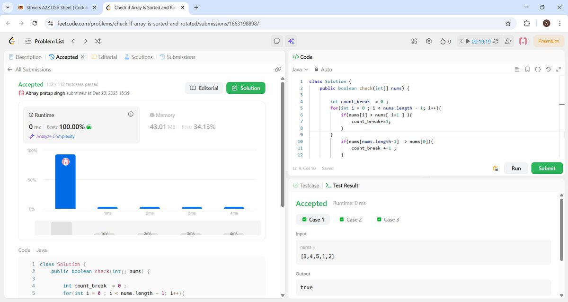This screenshot has width=568, height=302.
Task: Open browser extensions puzzle icon
Action: click(x=527, y=23)
